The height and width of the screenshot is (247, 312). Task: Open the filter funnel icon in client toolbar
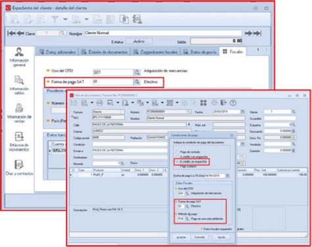(55, 19)
